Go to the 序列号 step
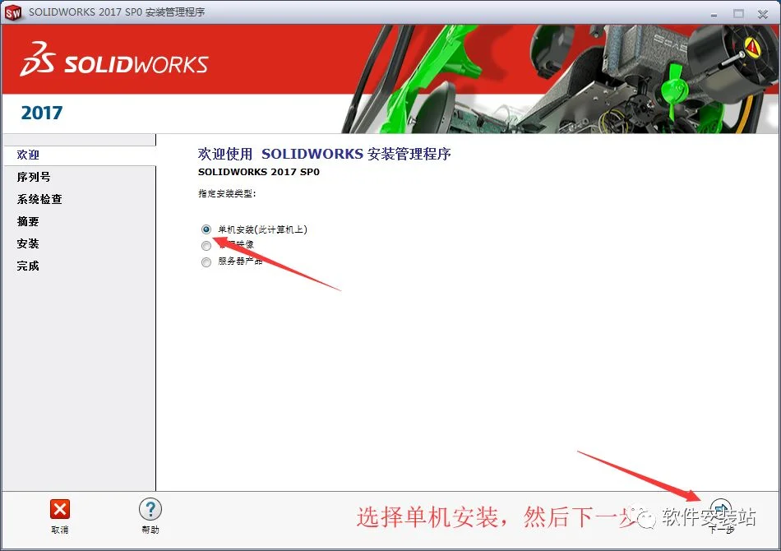The width and height of the screenshot is (781, 551). 34,177
